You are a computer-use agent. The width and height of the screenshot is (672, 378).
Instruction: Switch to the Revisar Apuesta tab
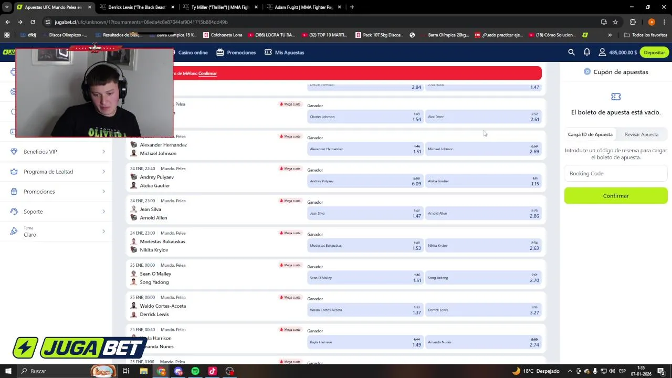point(642,134)
